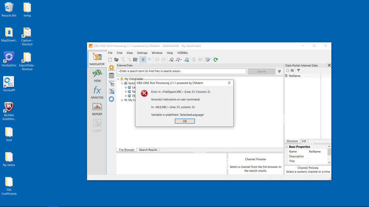This screenshot has width=369, height=207.
Task: Collapse the Base Properties section
Action: point(286,147)
